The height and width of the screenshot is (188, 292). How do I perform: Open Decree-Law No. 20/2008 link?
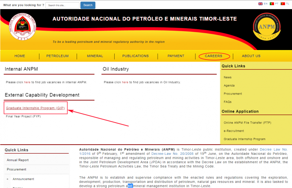[x=172, y=154]
